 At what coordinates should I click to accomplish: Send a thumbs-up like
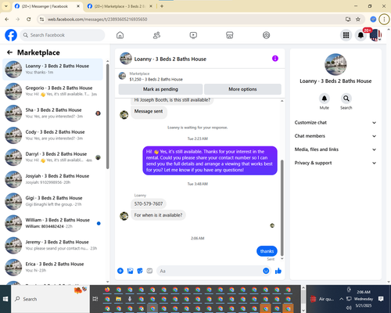pos(278,271)
